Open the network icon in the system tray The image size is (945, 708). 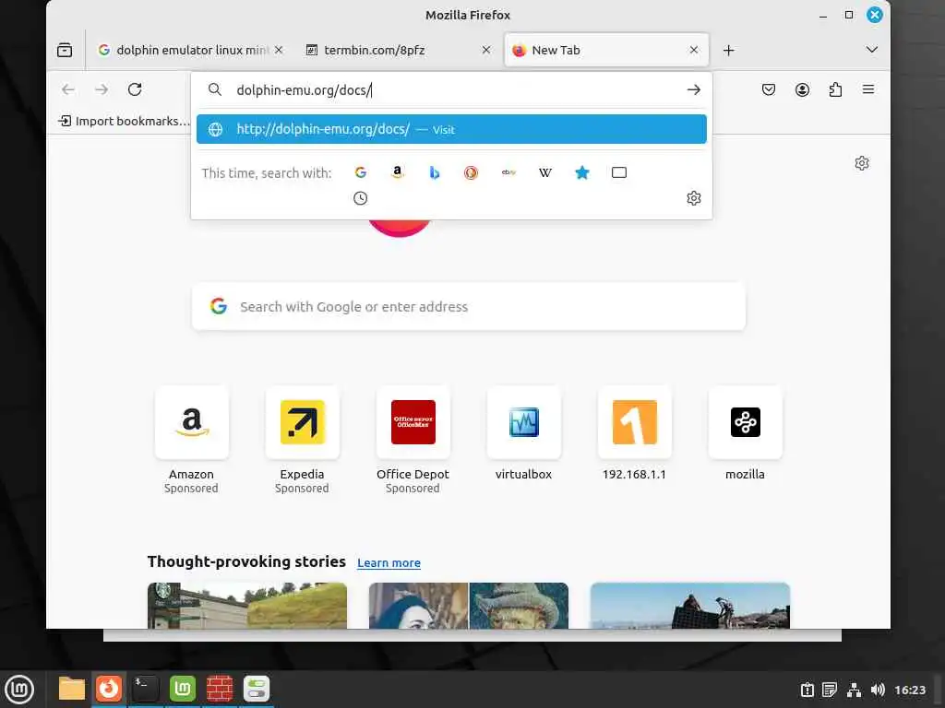(x=854, y=690)
